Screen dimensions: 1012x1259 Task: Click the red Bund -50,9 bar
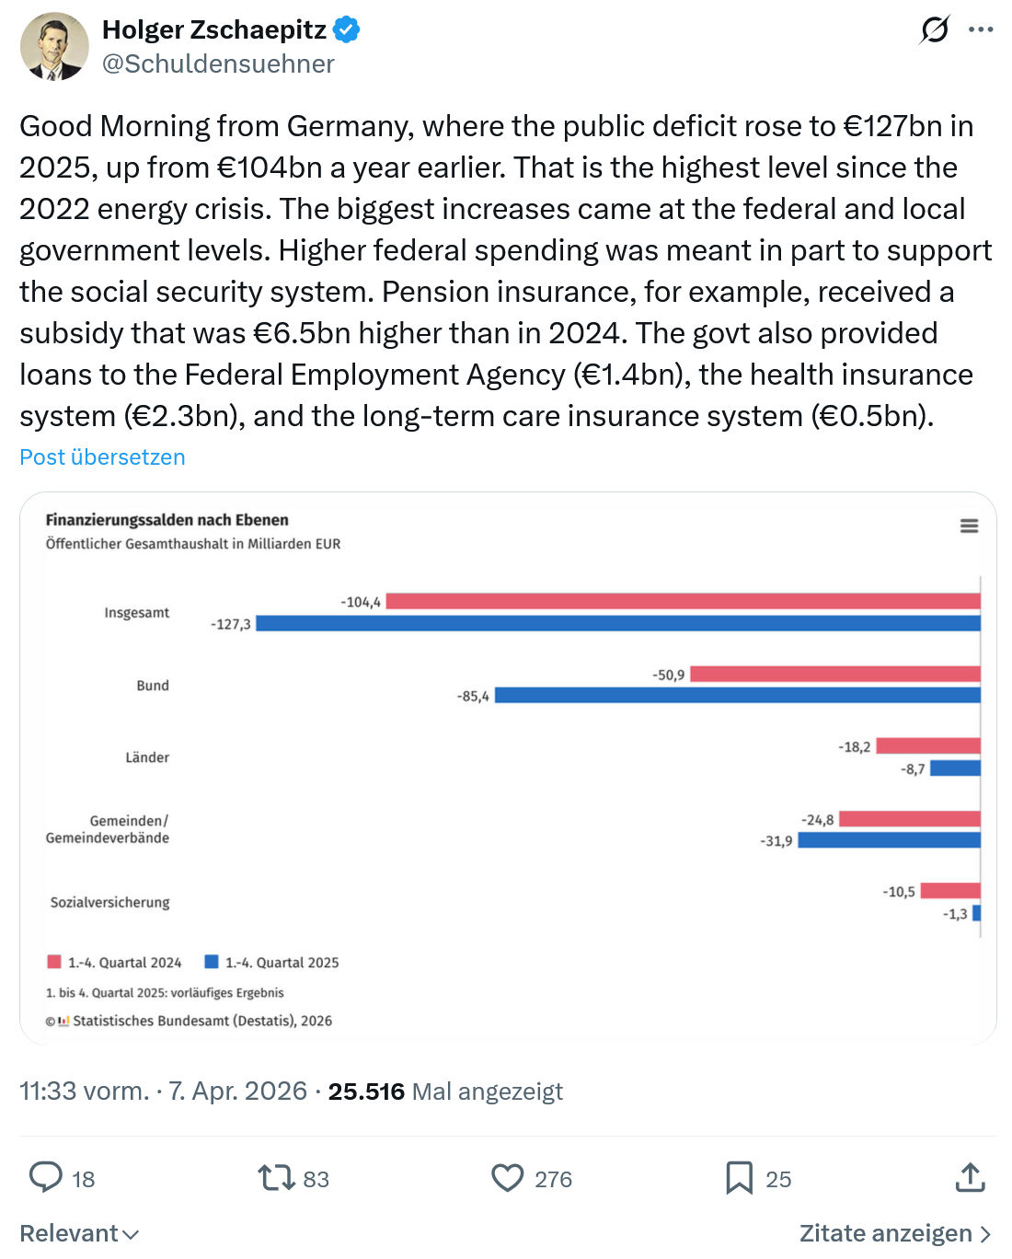tap(835, 674)
